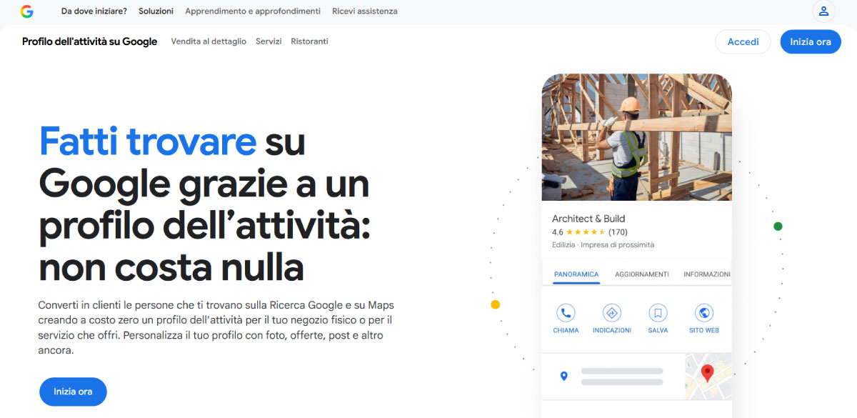The width and height of the screenshot is (857, 418).
Task: Open Apprendimento e approfondimenti menu
Action: pos(253,11)
